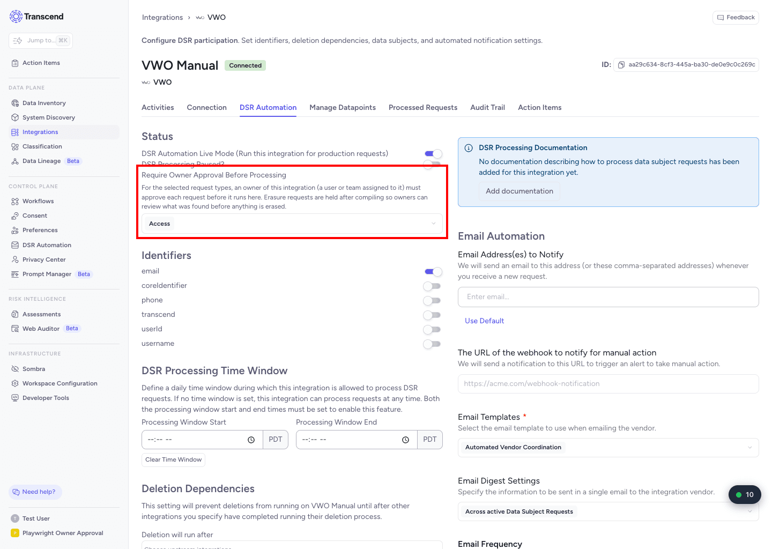772x549 pixels.
Task: Open the Manage Datapoints tab
Action: click(x=343, y=107)
